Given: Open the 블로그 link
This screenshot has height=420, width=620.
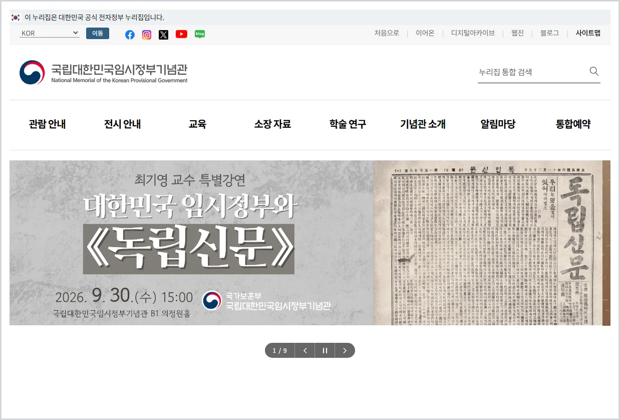Looking at the screenshot, I should click(549, 33).
